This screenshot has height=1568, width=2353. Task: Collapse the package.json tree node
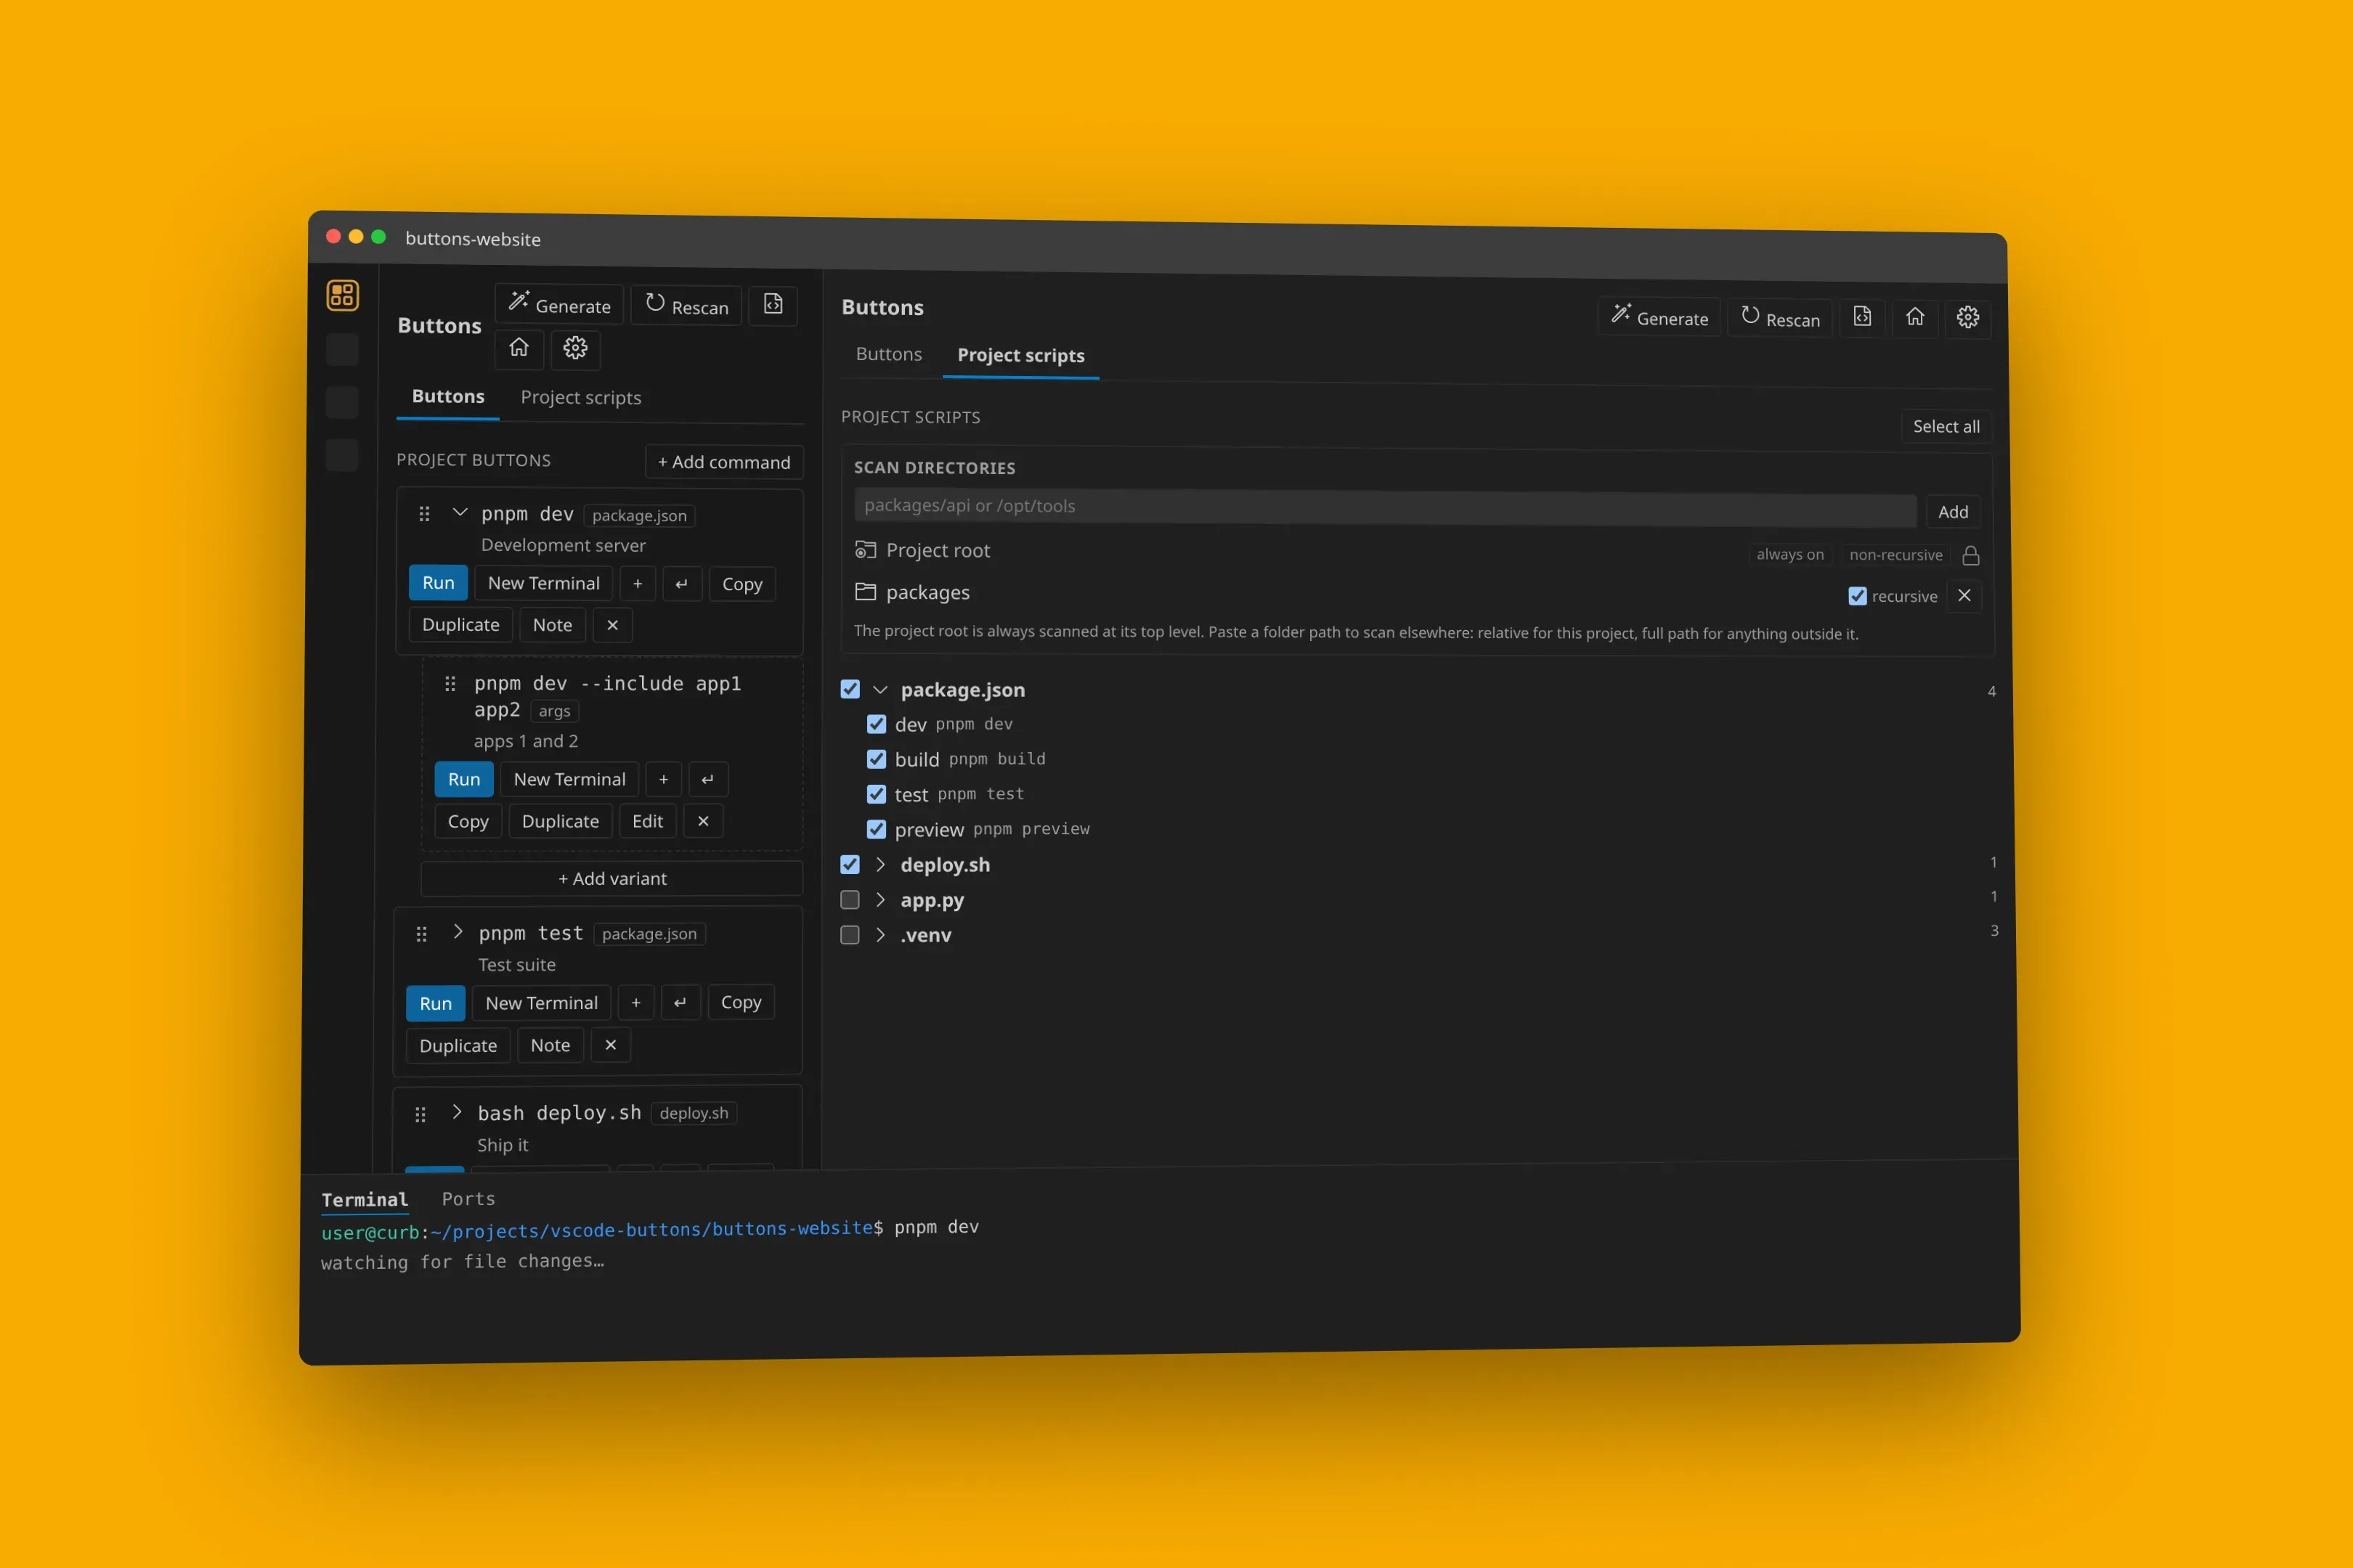[880, 690]
